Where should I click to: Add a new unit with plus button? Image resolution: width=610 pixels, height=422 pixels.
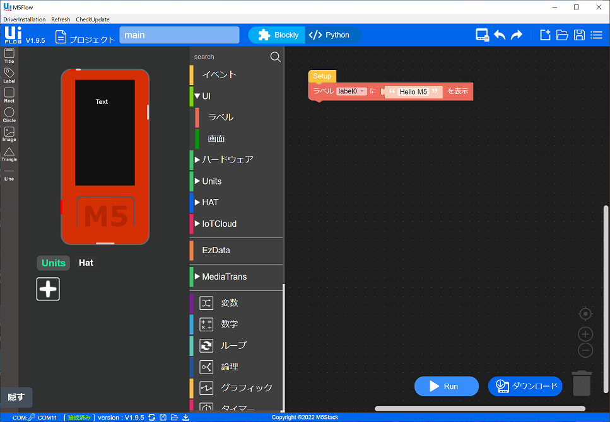coord(48,289)
